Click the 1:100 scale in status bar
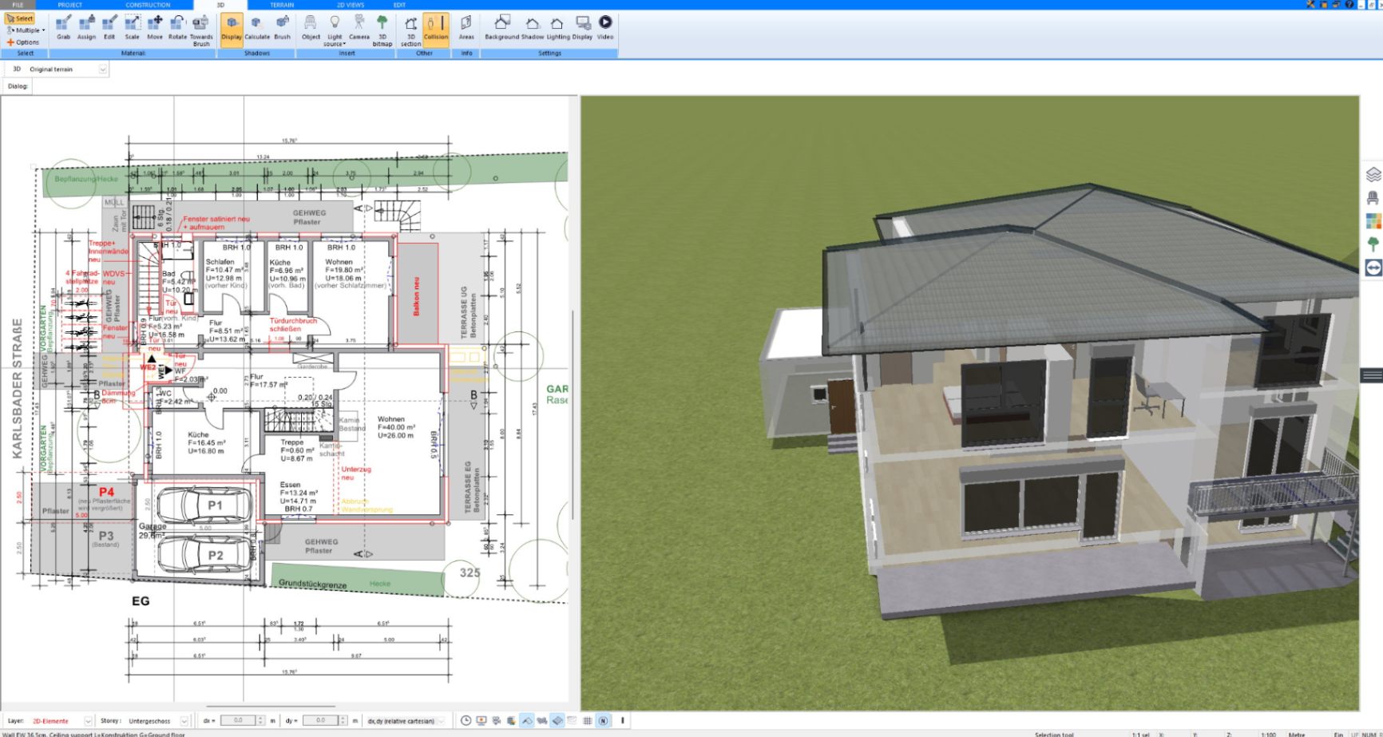This screenshot has height=737, width=1383. point(1268,734)
